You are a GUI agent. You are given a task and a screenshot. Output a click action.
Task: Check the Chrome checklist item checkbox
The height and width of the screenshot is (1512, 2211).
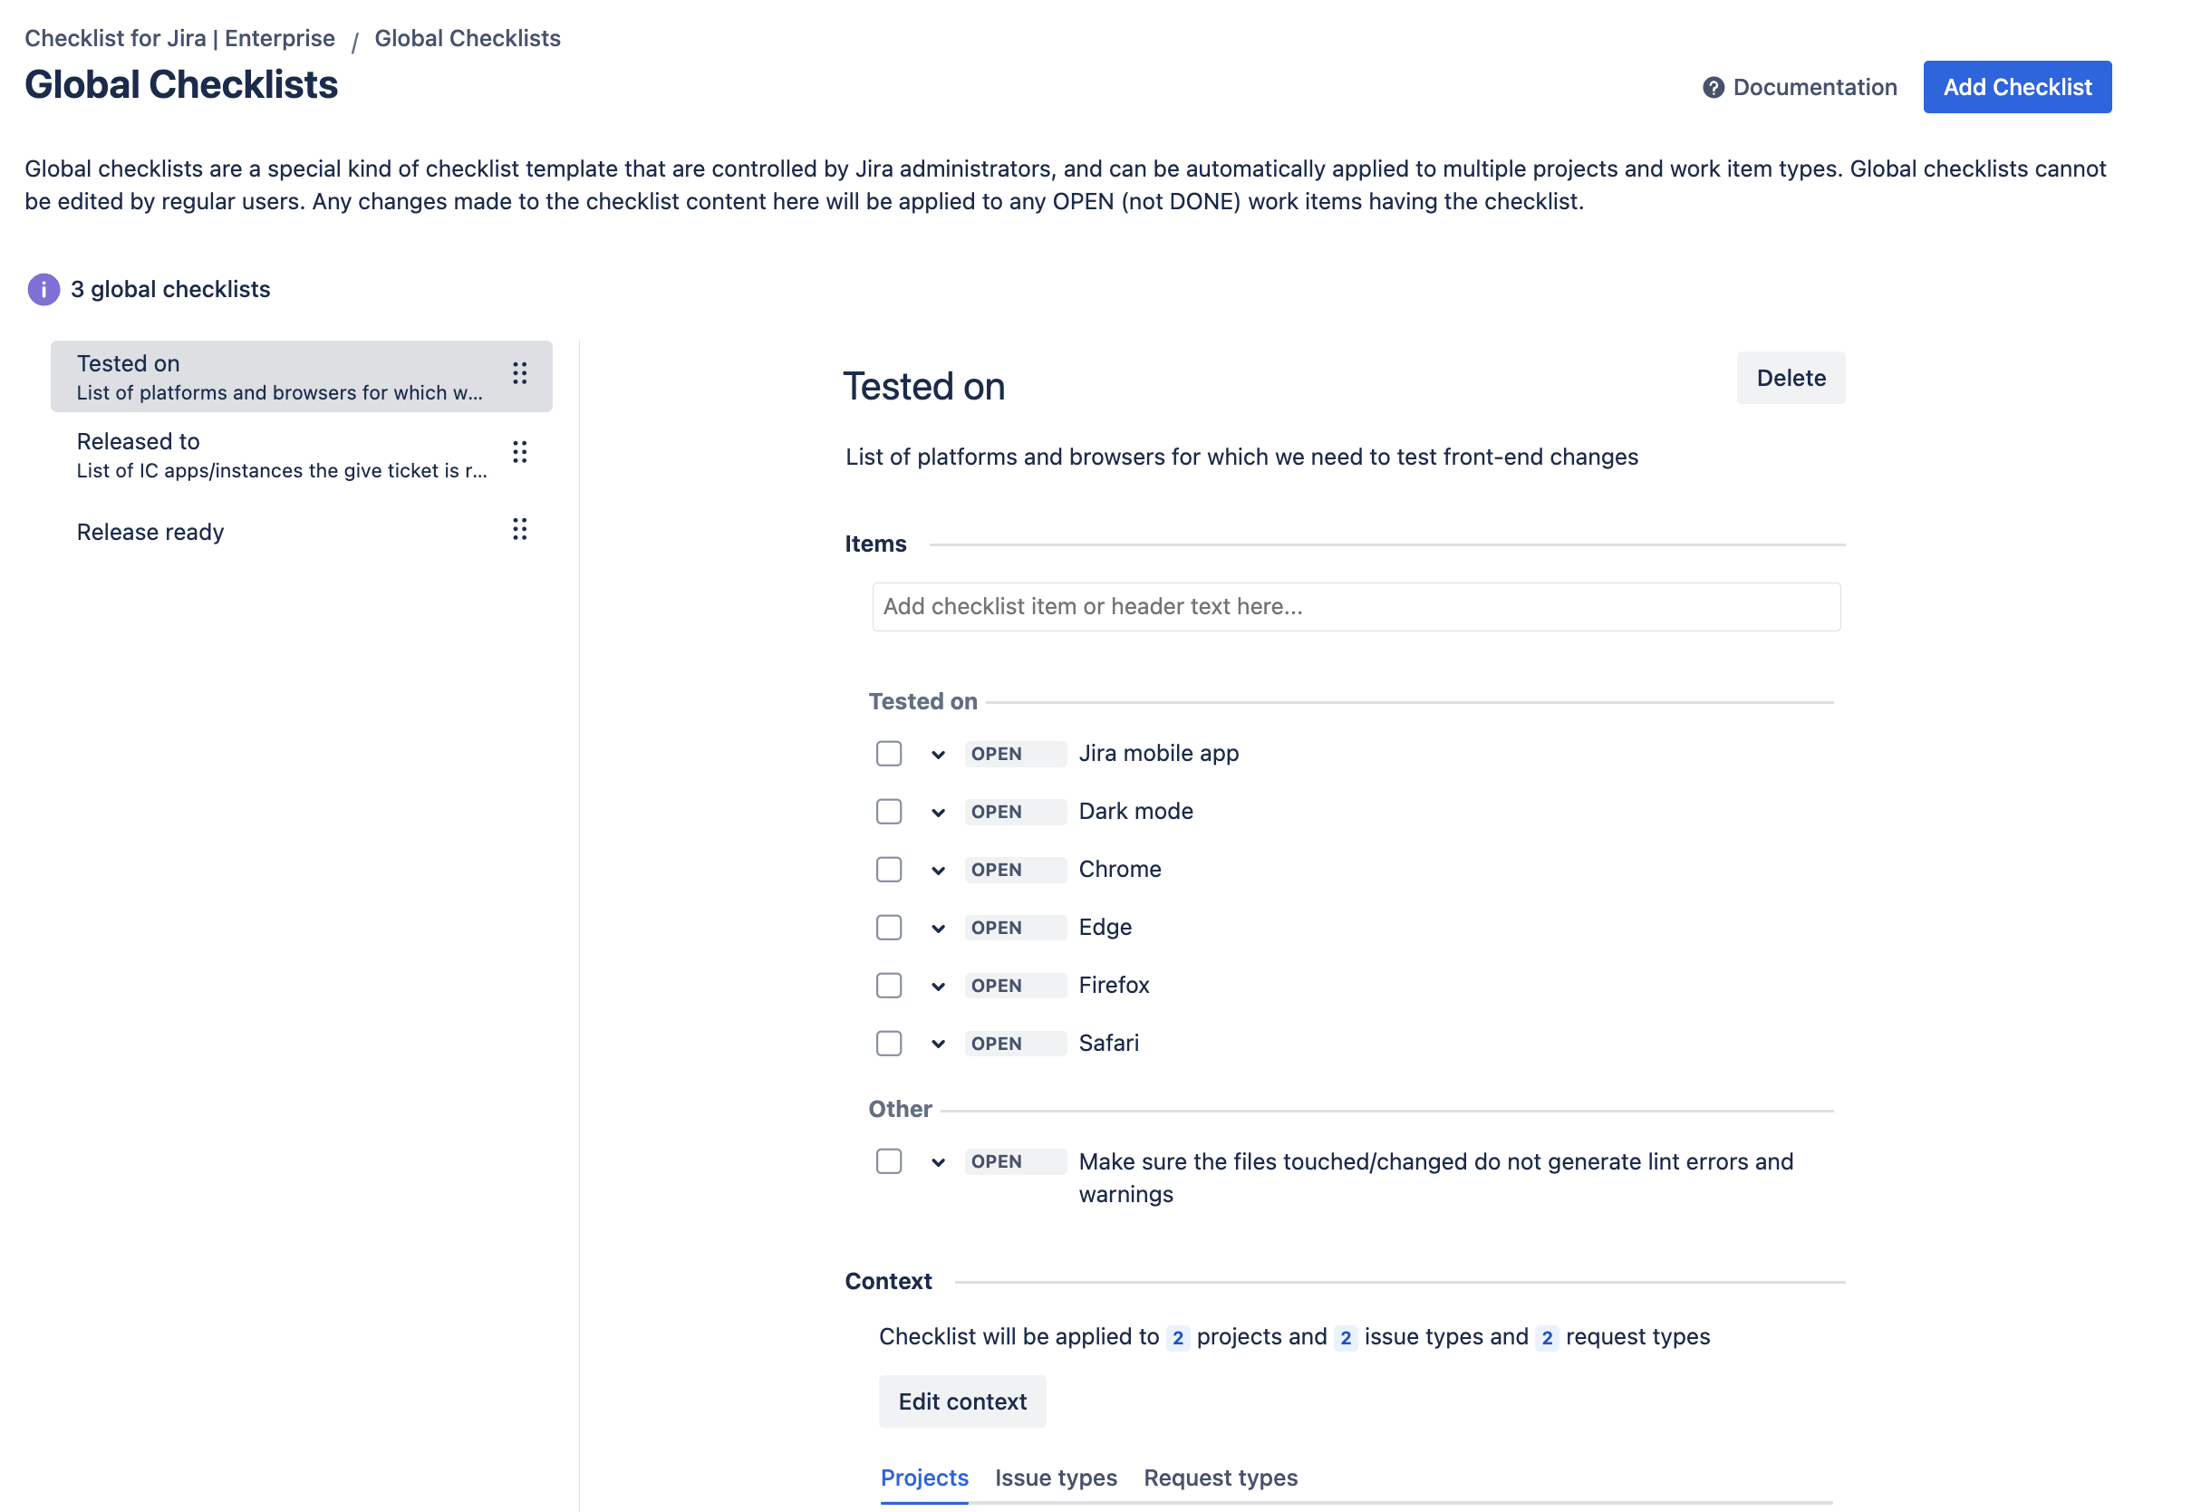[x=889, y=869]
